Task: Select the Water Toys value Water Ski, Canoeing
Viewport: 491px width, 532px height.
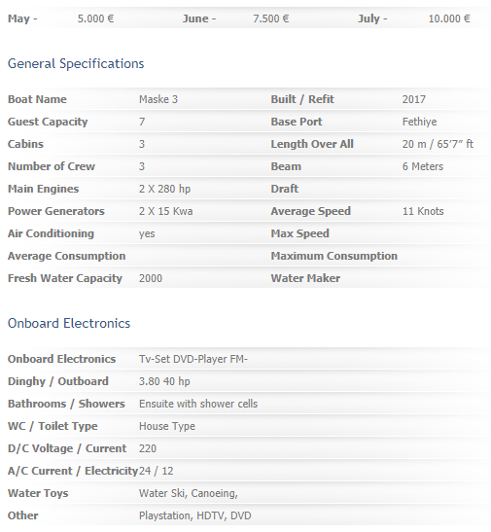Action: pyautogui.click(x=189, y=494)
